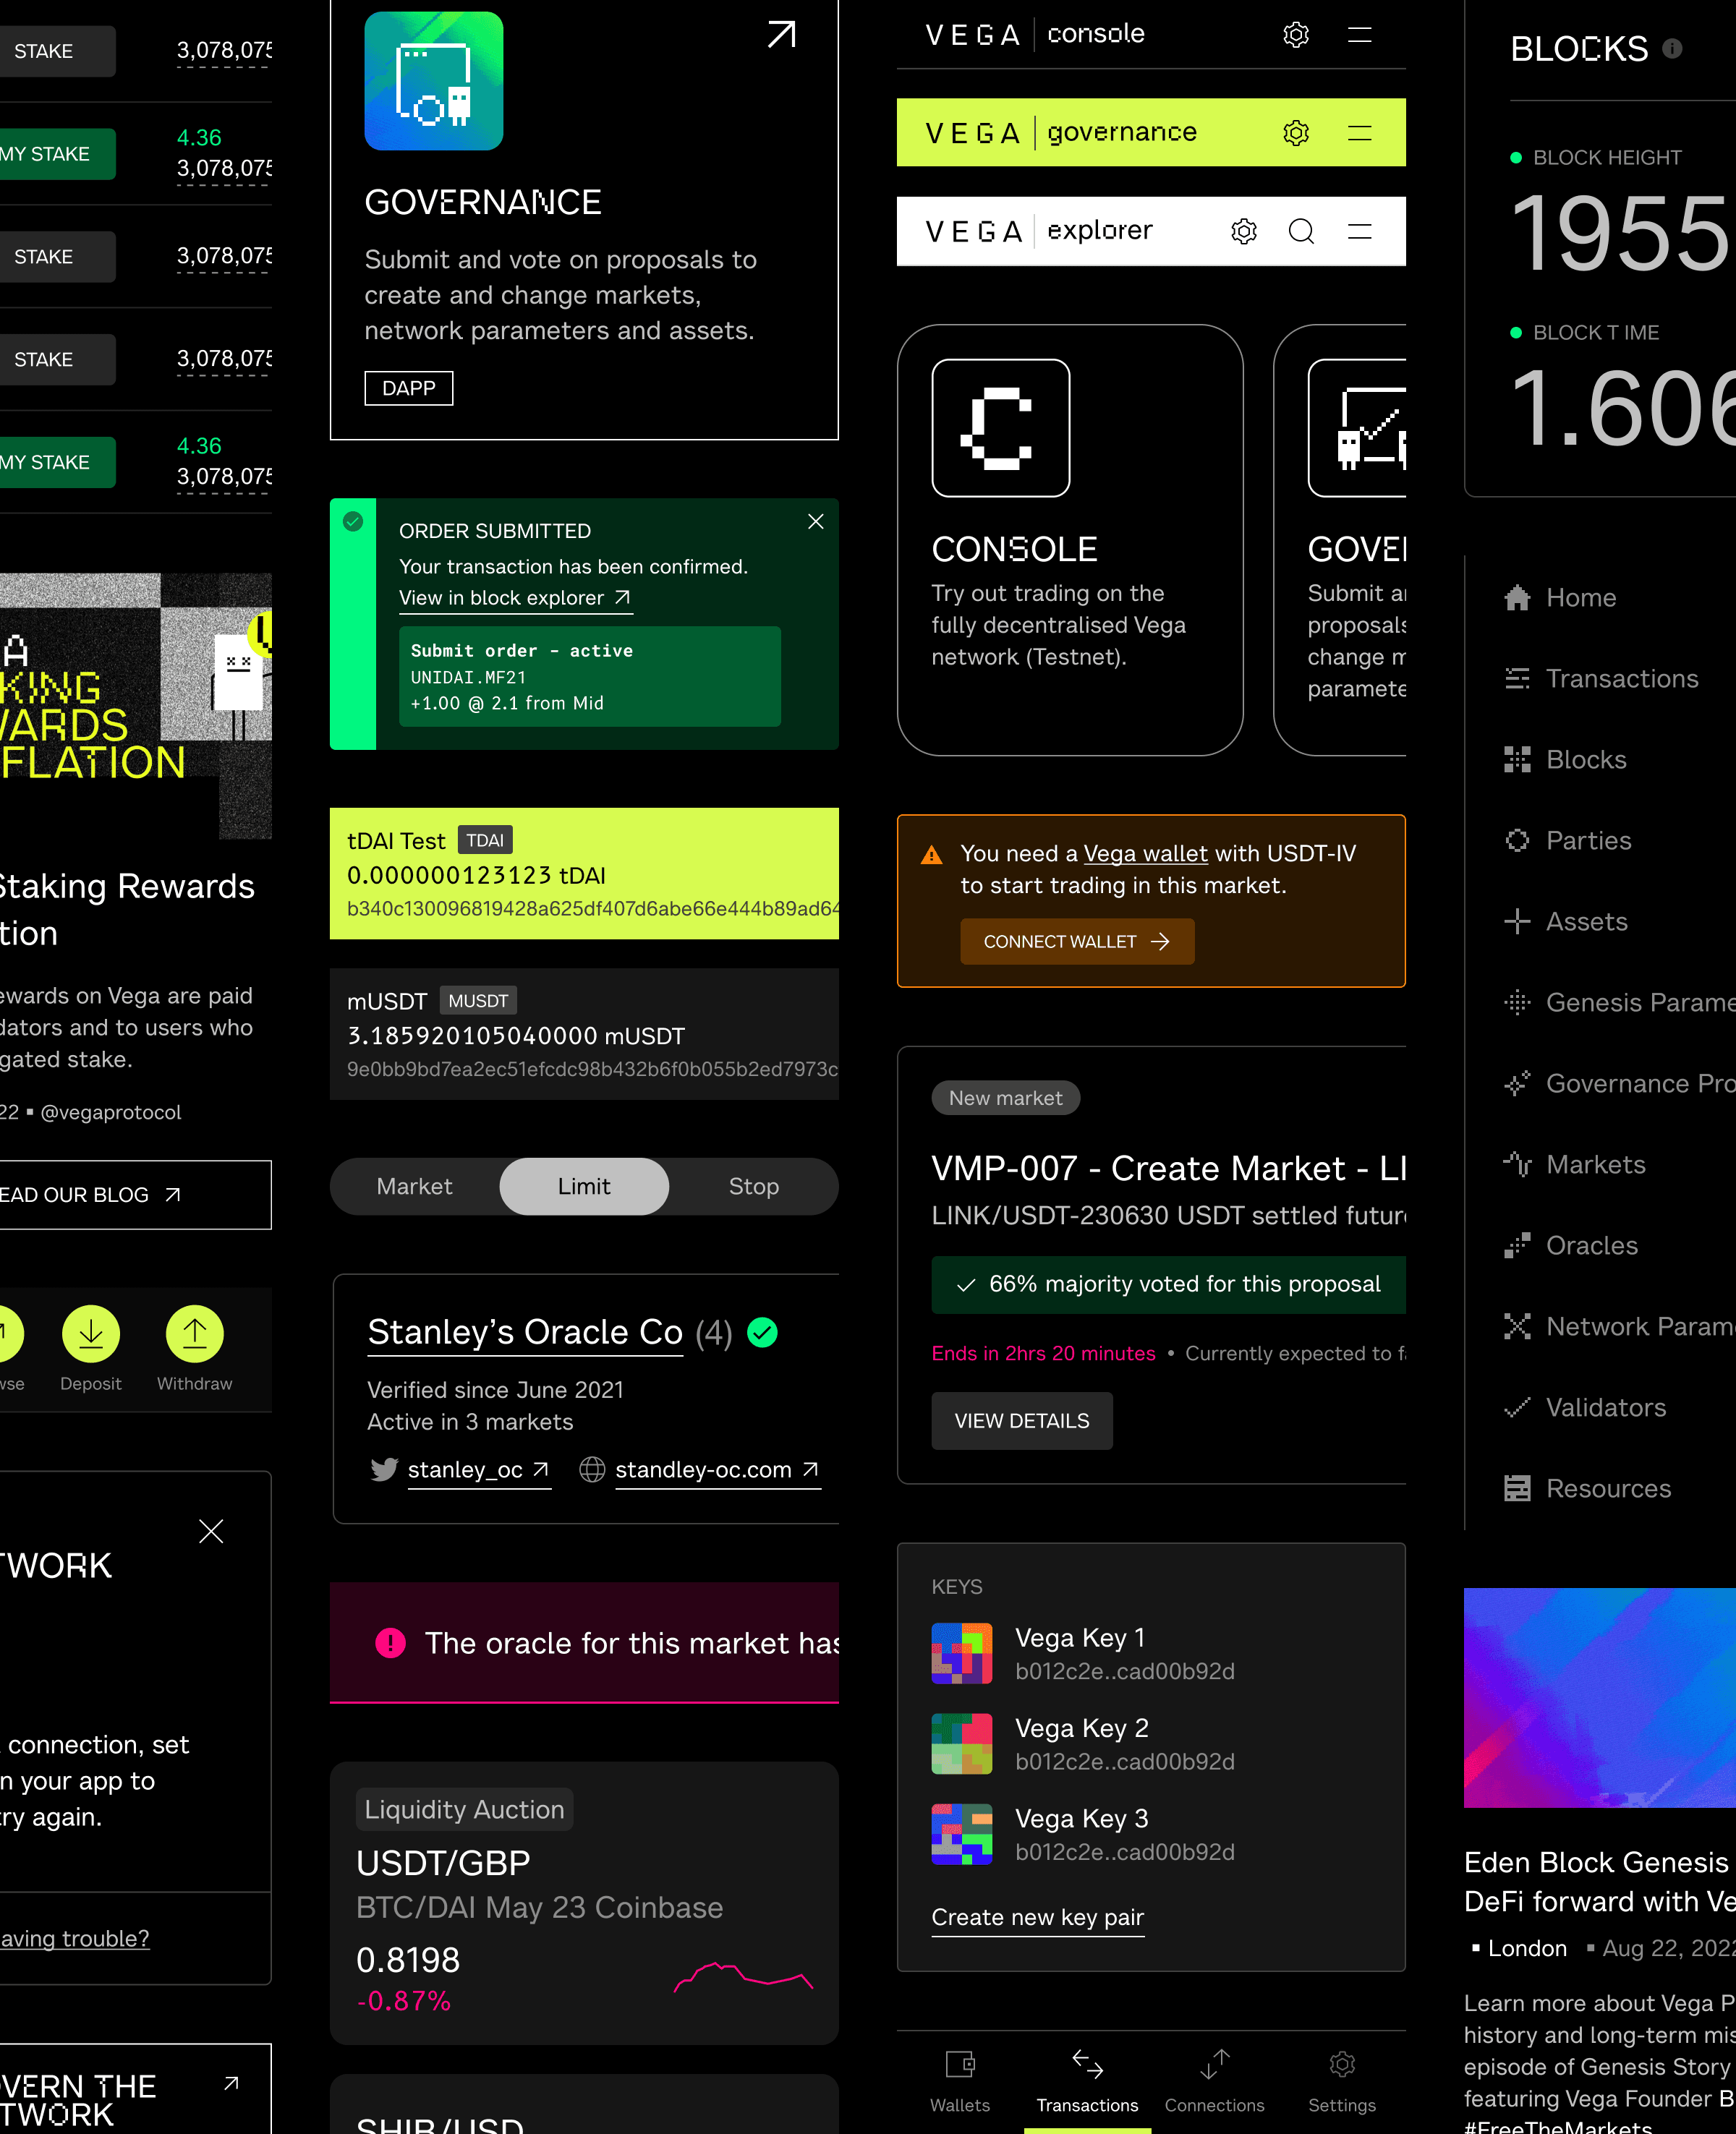Select the Market order type
This screenshot has width=1736, height=2134.
click(x=414, y=1187)
